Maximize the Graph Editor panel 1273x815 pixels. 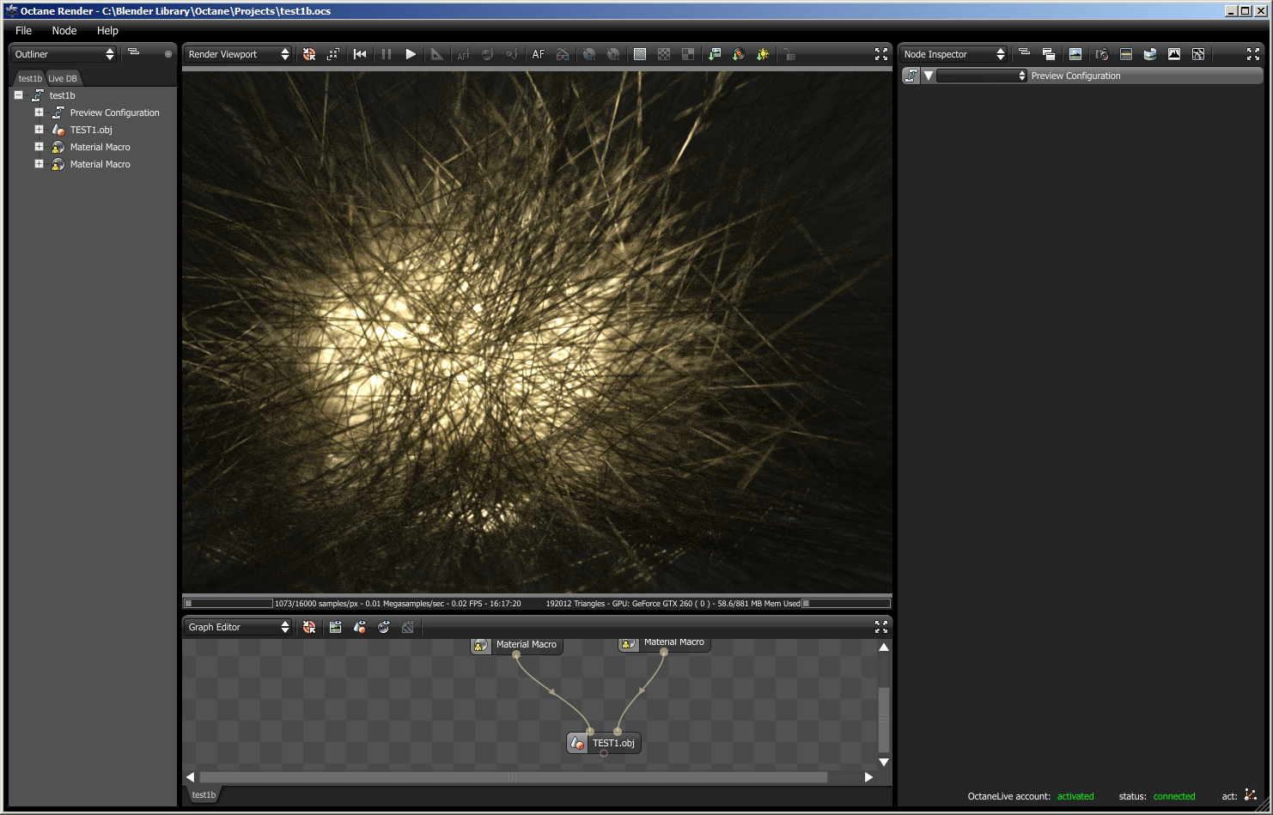click(x=881, y=627)
